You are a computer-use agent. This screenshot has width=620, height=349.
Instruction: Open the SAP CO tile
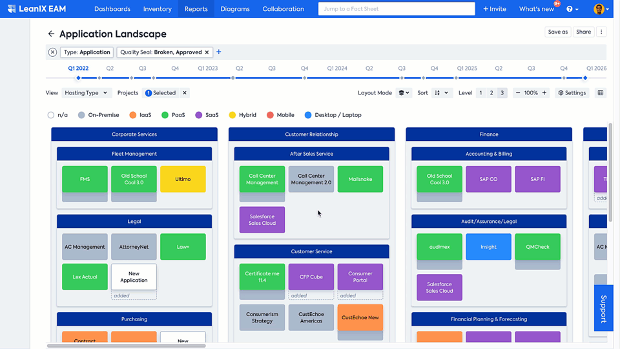point(488,179)
